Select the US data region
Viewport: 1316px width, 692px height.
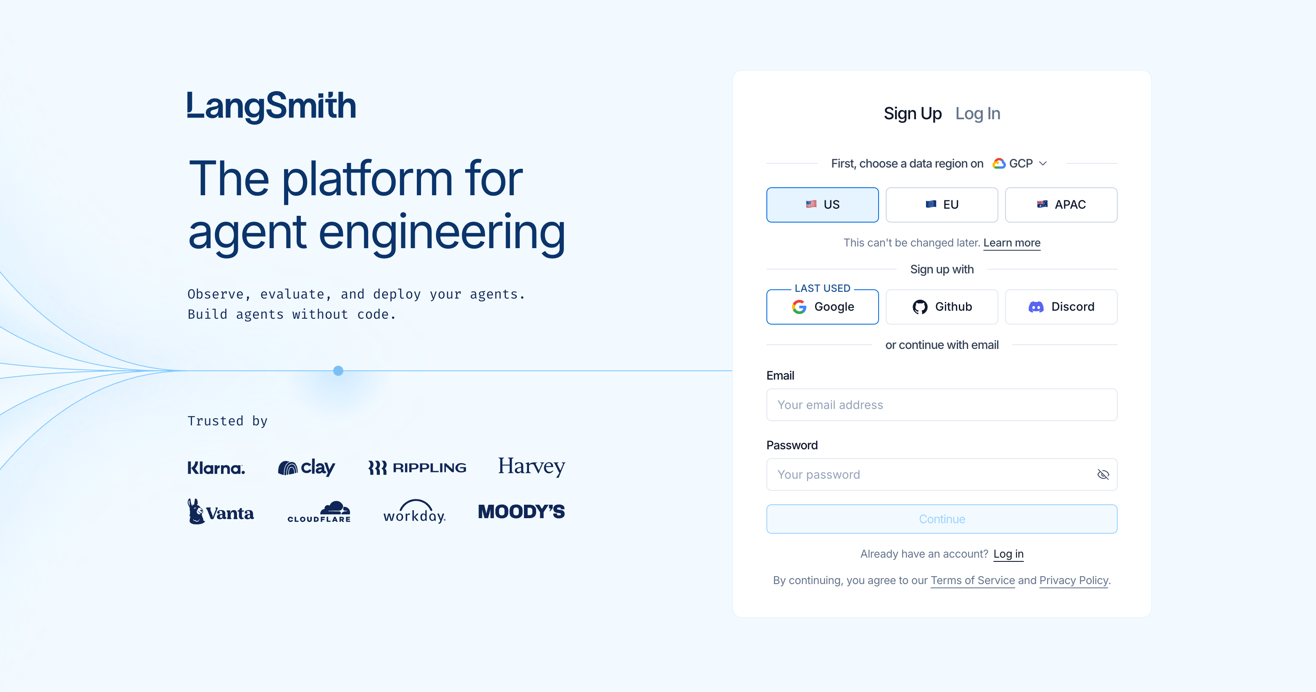pos(823,205)
